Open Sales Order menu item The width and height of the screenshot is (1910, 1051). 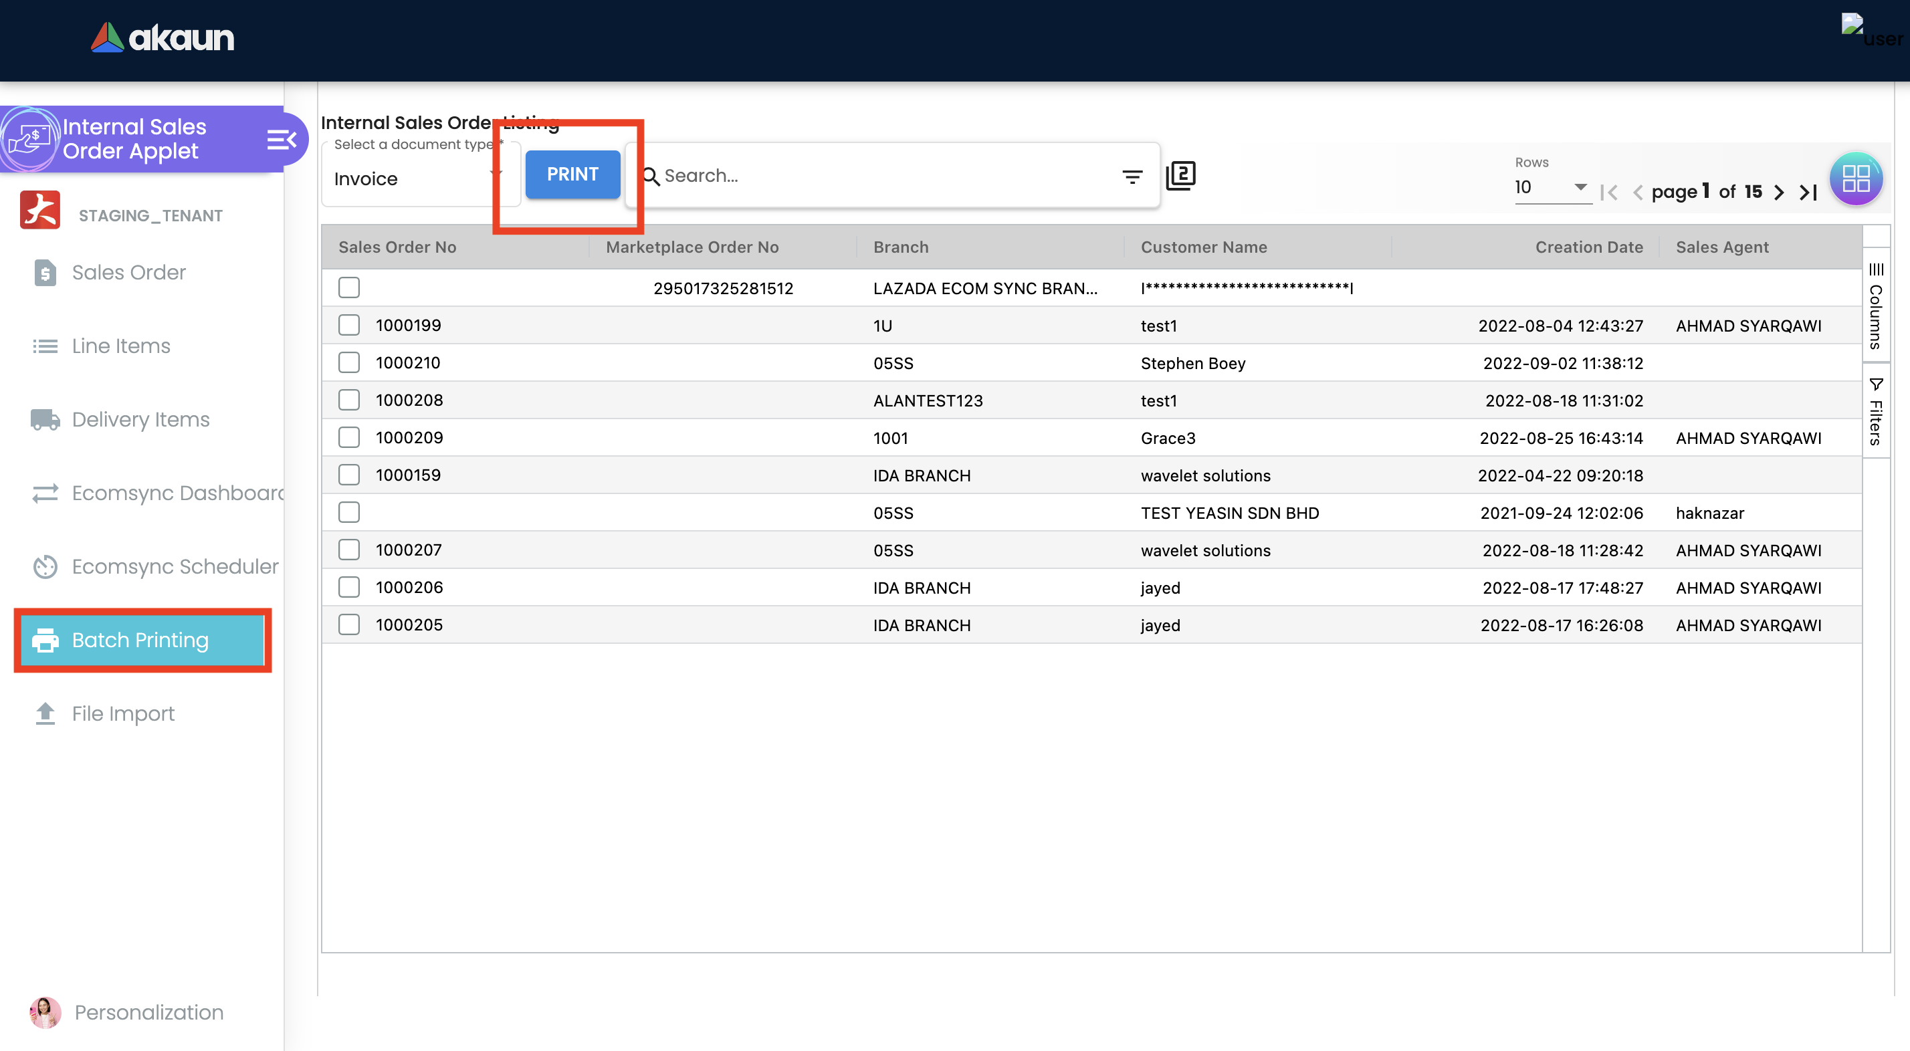128,273
